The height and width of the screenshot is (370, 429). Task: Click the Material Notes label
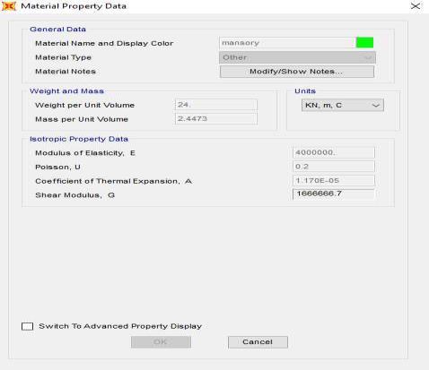[66, 72]
